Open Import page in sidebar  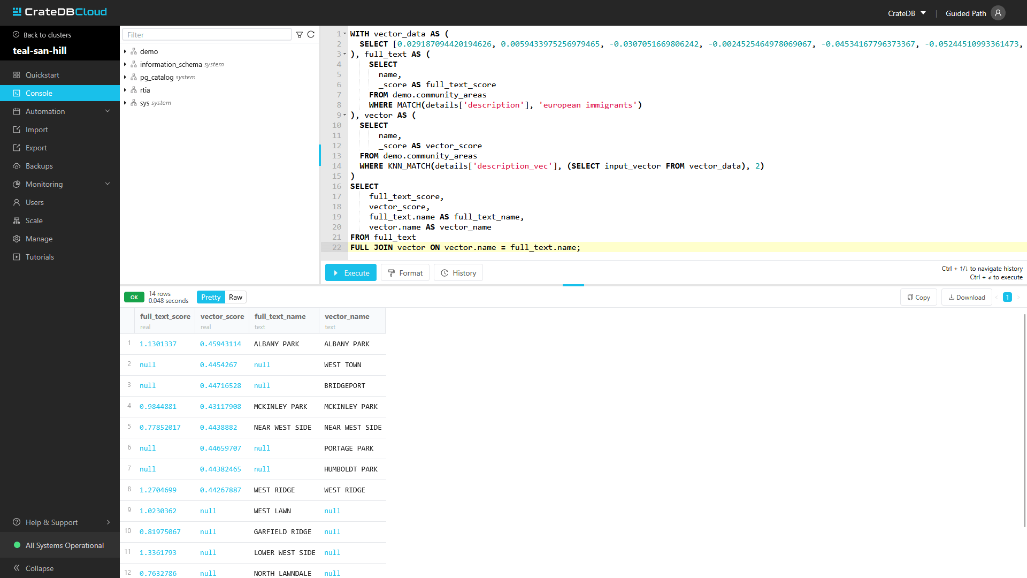[60, 130]
